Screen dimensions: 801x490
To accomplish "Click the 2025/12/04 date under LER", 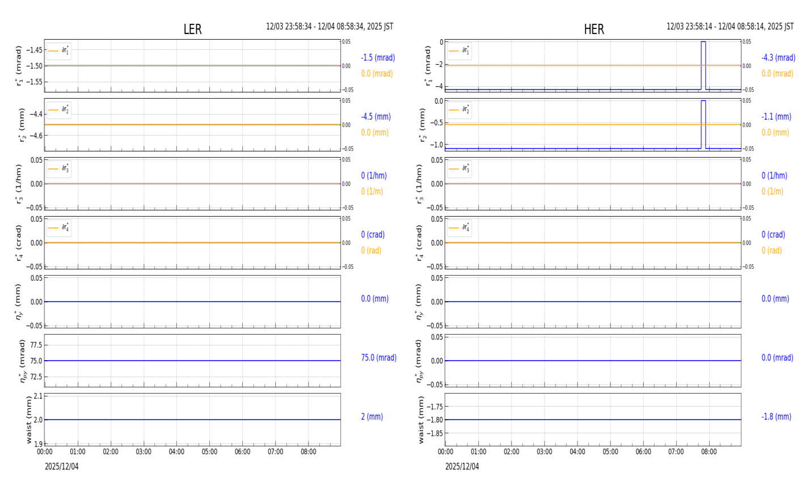I will (61, 467).
